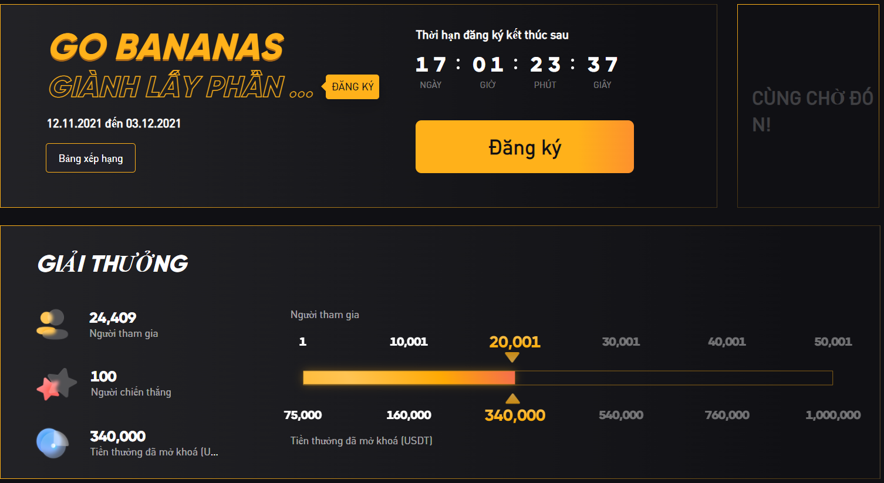This screenshot has height=483, width=884.
Task: Click the CÙNG CHỜ ĐÓN side card
Action: [x=808, y=106]
